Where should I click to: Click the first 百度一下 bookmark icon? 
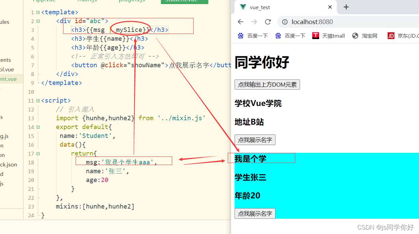pyautogui.click(x=240, y=36)
